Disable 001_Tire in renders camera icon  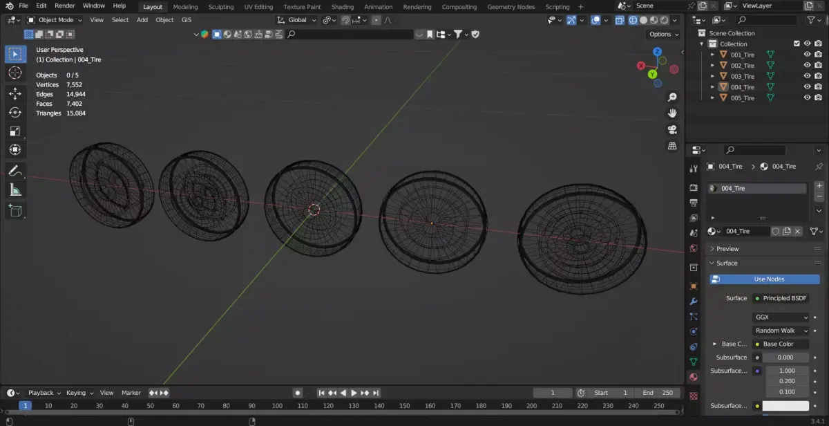pyautogui.click(x=818, y=55)
